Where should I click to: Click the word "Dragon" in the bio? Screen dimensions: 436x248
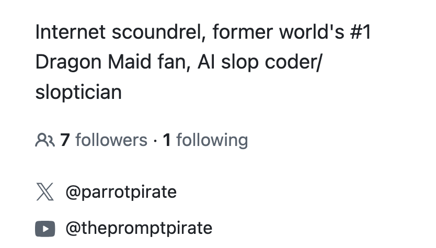[67, 63]
